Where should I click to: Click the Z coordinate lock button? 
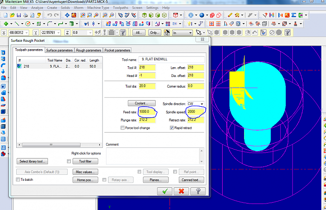(x=67, y=32)
